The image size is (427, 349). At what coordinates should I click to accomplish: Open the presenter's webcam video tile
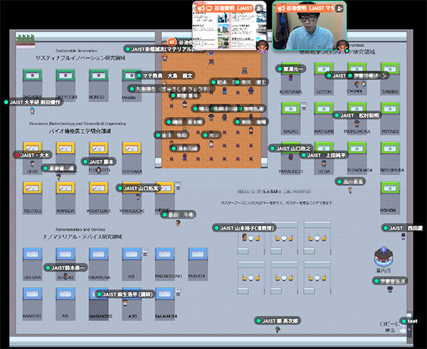(x=310, y=30)
